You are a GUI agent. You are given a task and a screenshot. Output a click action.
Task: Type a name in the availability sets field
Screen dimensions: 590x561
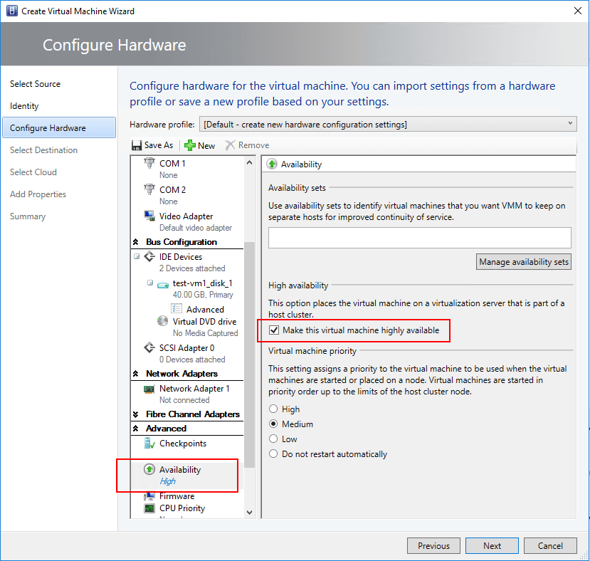click(x=418, y=237)
